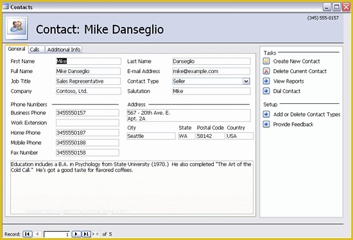The height and width of the screenshot is (240, 353).
Task: Click the E-mail Address field
Action: pyautogui.click(x=211, y=71)
